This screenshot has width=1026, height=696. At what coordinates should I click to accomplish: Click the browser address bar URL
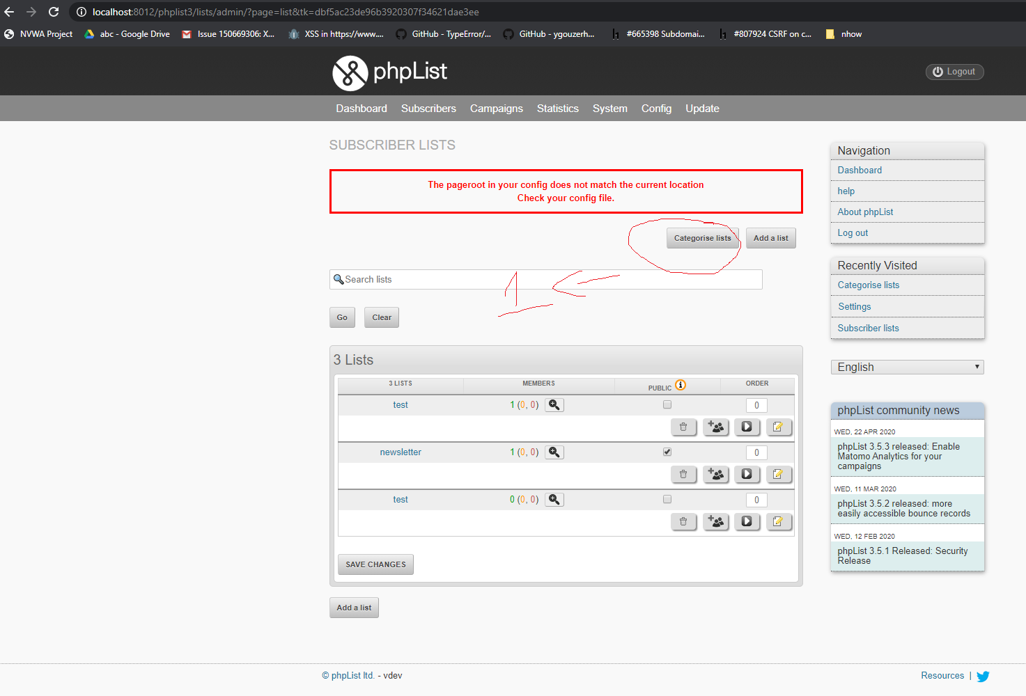[x=286, y=12]
